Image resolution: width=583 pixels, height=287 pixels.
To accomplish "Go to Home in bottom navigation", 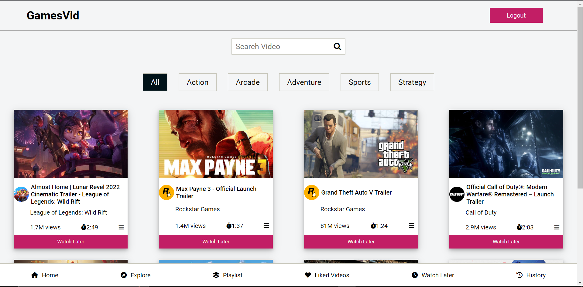I will (x=45, y=275).
